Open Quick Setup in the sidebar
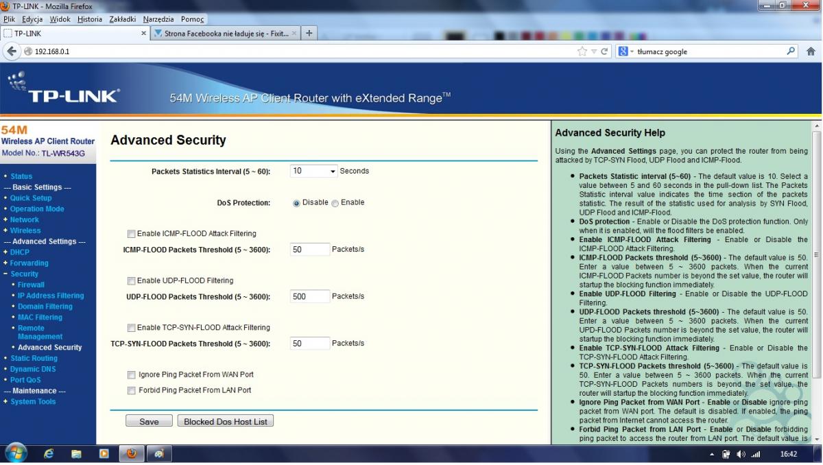The height and width of the screenshot is (465, 823). (x=31, y=198)
